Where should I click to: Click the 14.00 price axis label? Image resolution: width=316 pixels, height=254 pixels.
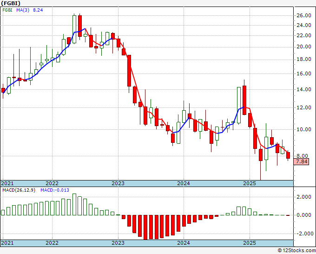[x=304, y=89]
